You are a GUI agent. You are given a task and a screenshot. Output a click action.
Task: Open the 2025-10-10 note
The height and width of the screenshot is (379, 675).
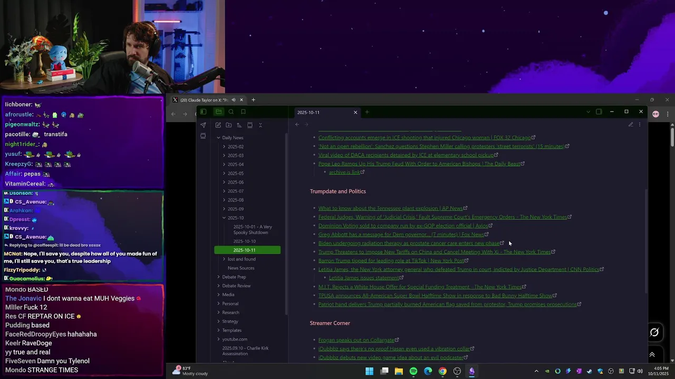click(245, 241)
